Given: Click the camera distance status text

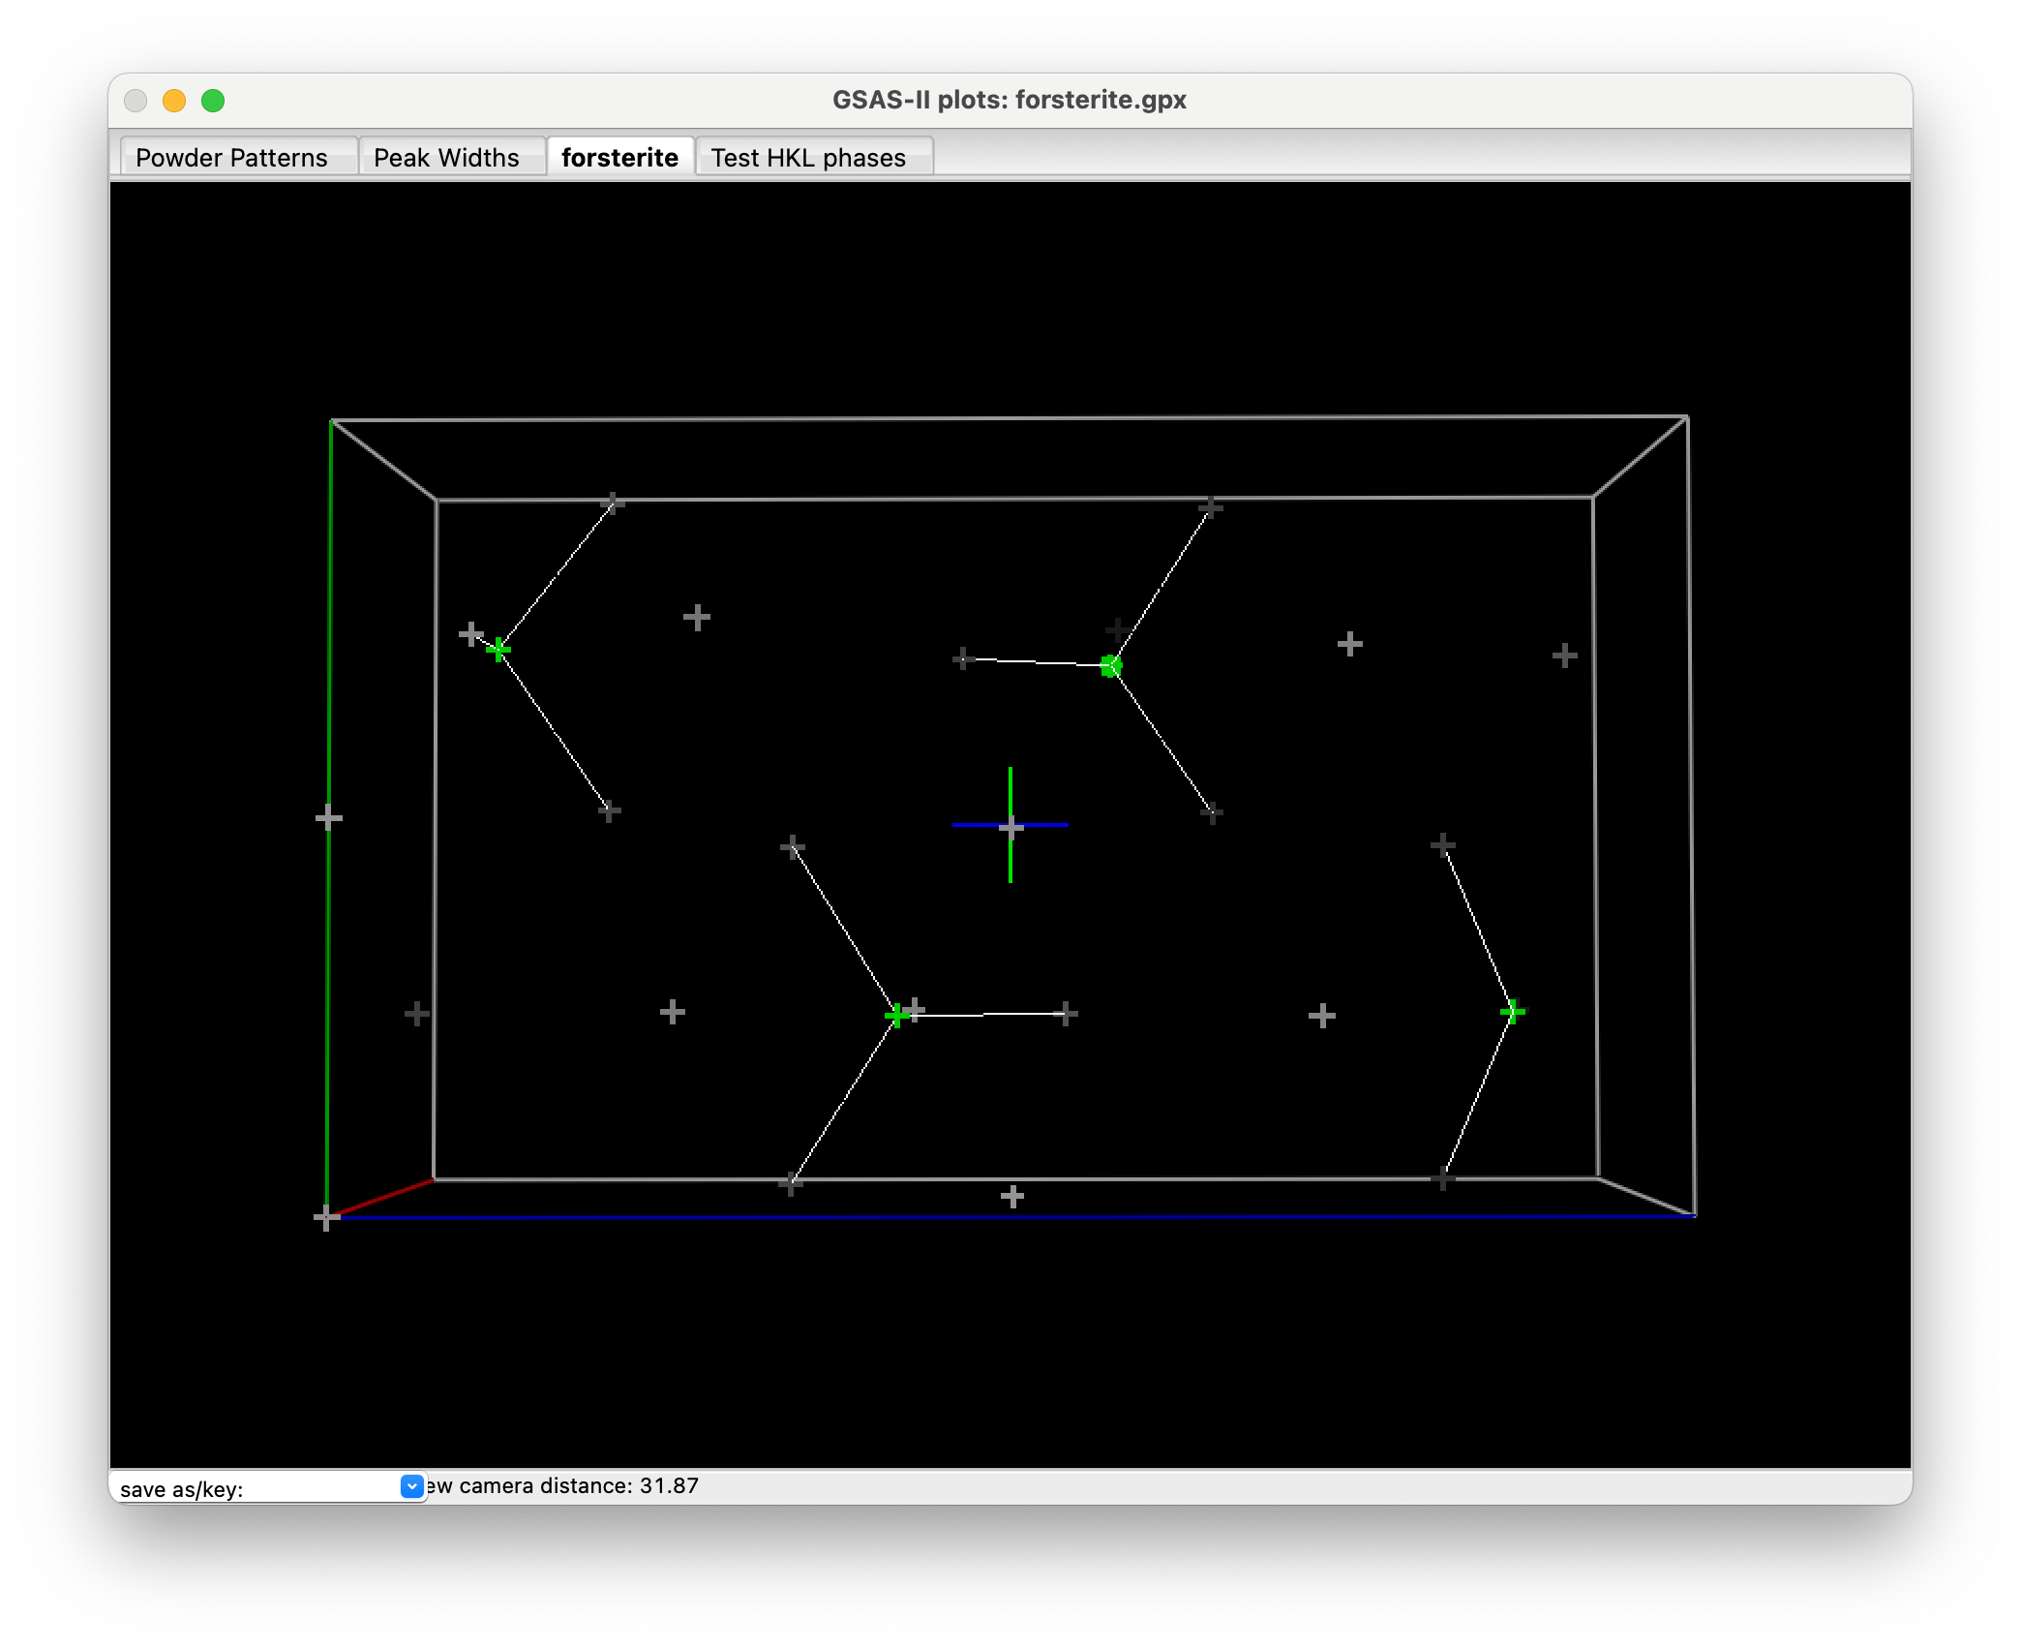Looking at the screenshot, I should tap(563, 1486).
